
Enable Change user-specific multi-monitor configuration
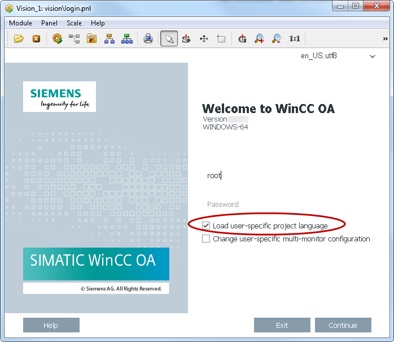click(206, 239)
